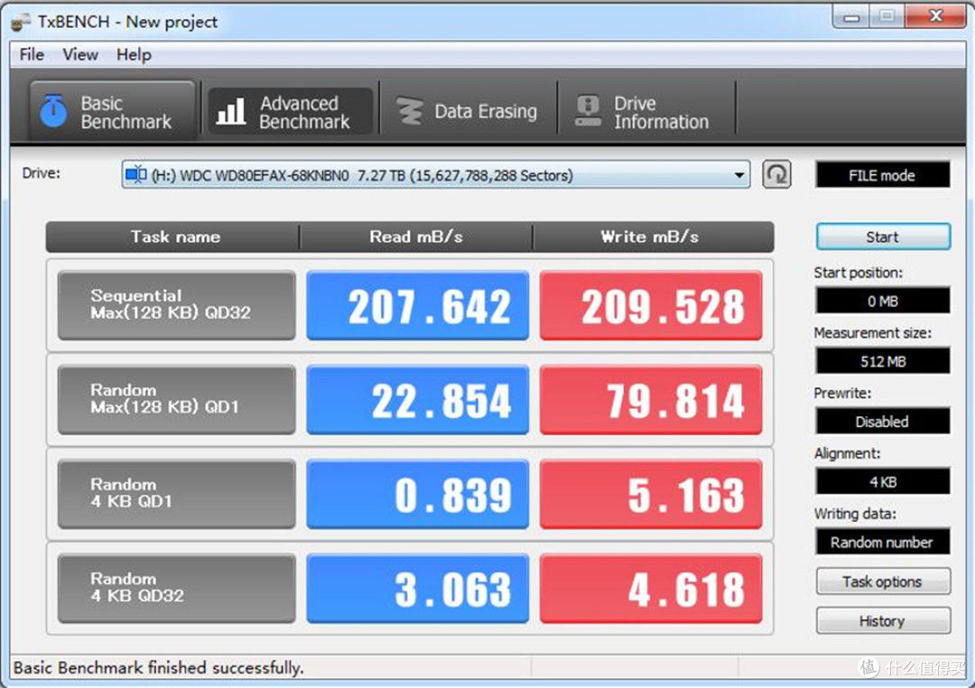Click the Measurement size: label
This screenshot has height=688, width=975.
coord(872,333)
